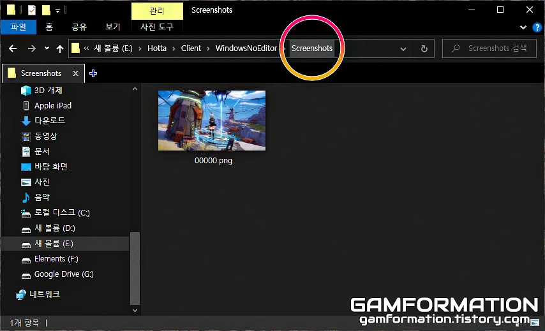Click the sidebar scroll down arrow
The height and width of the screenshot is (331, 545).
[135, 310]
